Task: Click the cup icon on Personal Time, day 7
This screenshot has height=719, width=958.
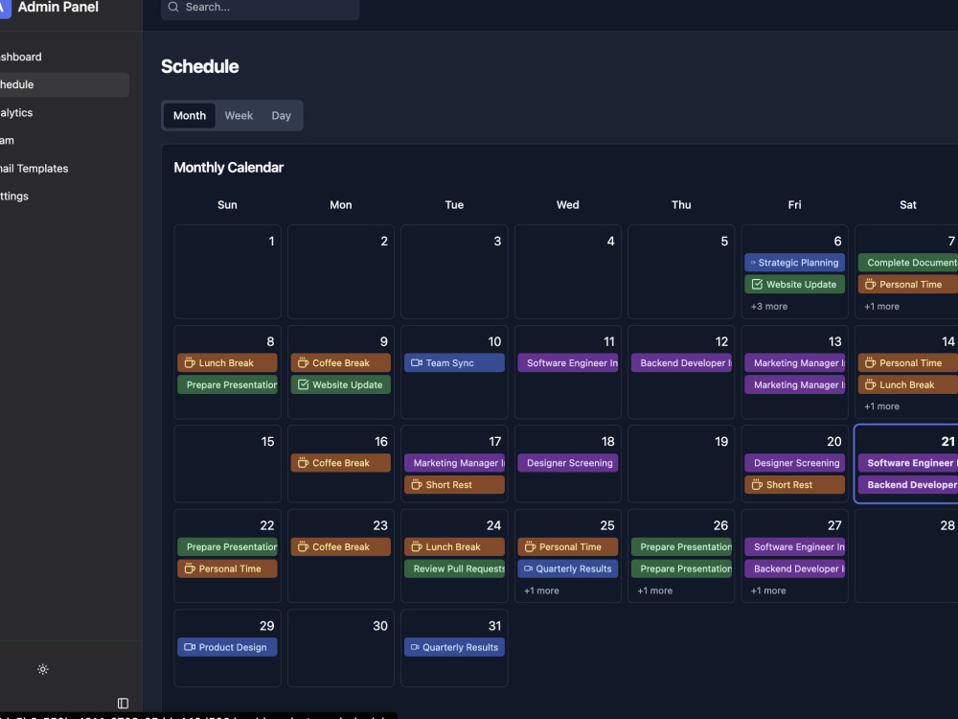Action: [x=871, y=284]
